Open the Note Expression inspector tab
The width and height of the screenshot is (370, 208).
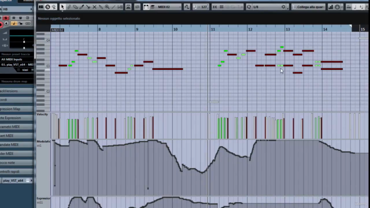tap(17, 118)
